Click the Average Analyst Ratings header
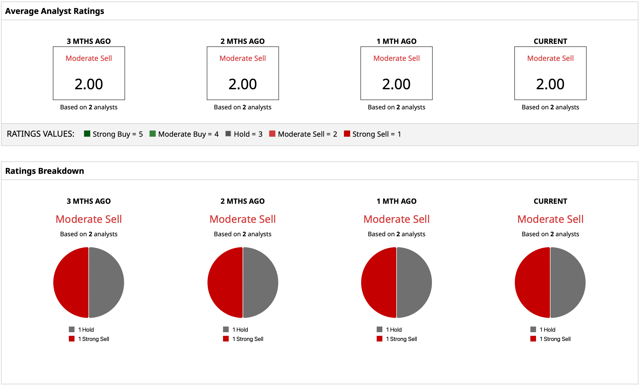The width and height of the screenshot is (642, 391). 54,11
